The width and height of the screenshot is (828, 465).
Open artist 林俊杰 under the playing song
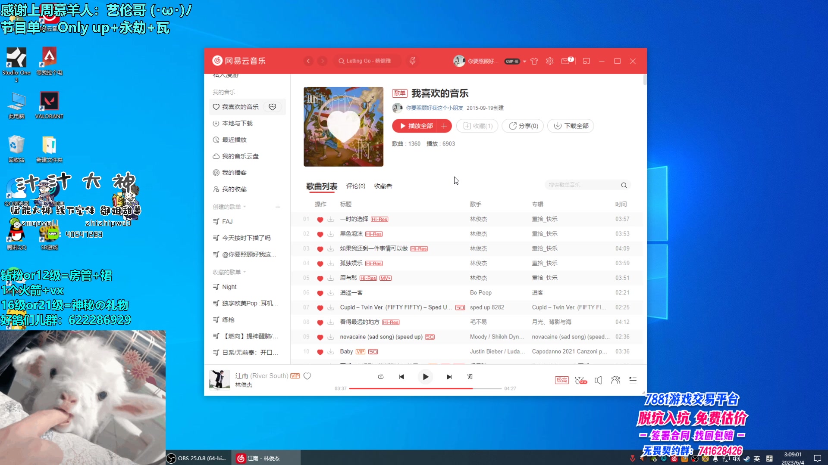coord(244,385)
